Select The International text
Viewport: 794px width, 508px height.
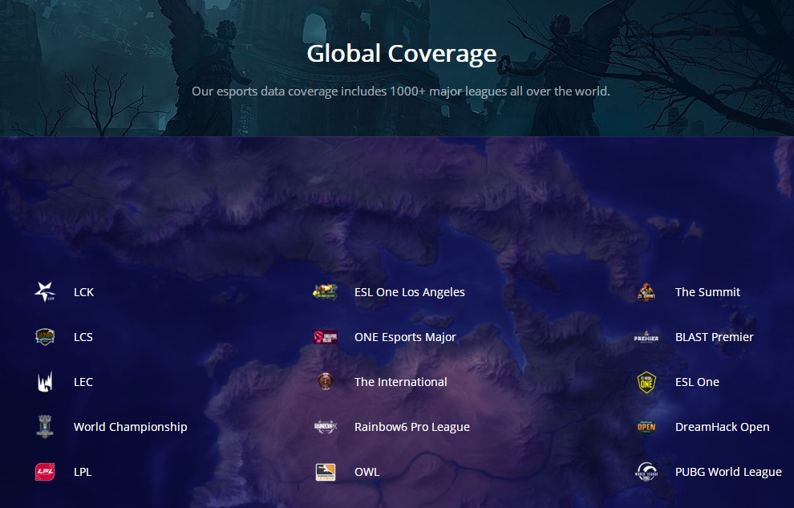pos(400,382)
